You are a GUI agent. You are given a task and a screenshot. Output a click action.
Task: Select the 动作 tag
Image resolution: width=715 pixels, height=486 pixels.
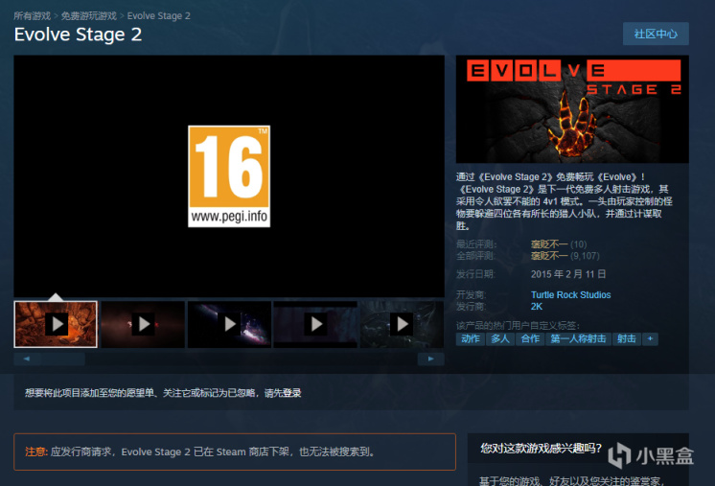coord(471,338)
